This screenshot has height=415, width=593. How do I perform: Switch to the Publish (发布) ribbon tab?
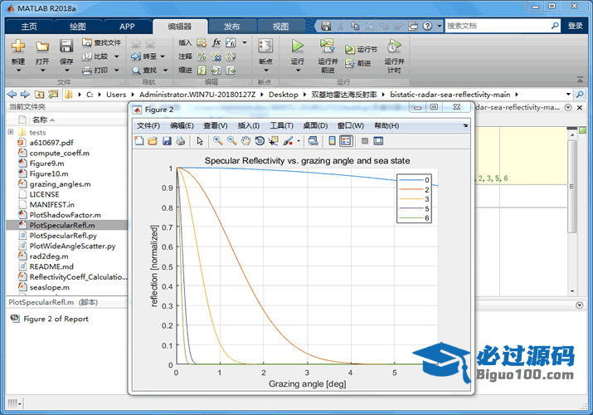click(231, 27)
